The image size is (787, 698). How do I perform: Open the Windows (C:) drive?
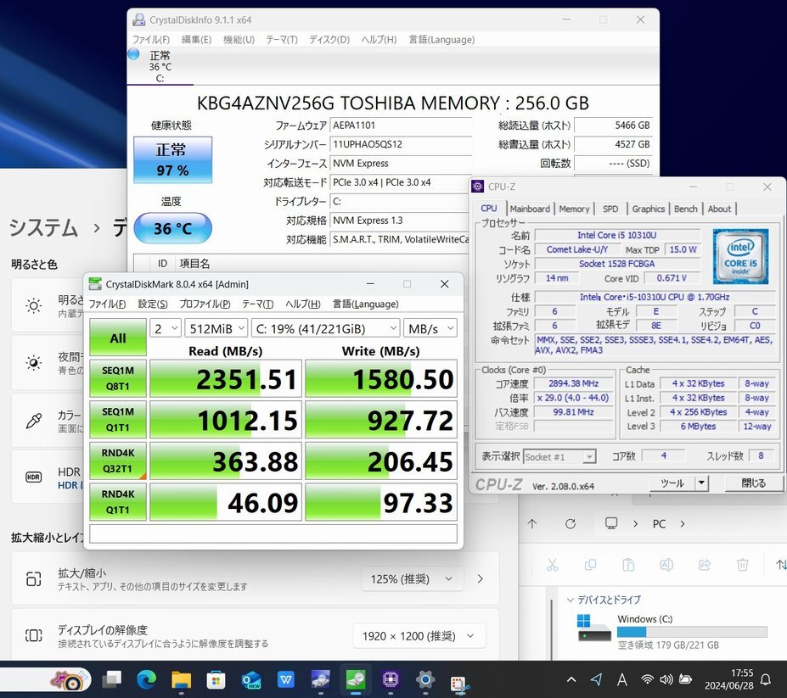tap(672, 631)
